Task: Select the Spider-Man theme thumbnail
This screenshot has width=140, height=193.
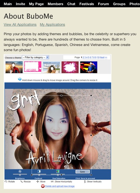Action: click(x=14, y=67)
